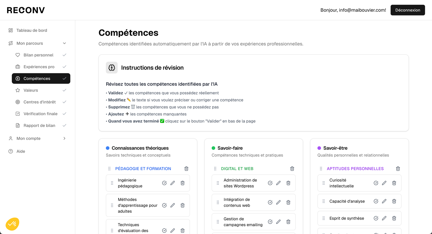Image resolution: width=432 pixels, height=234 pixels.
Task: Click the Déconnexion button
Action: pyautogui.click(x=408, y=10)
